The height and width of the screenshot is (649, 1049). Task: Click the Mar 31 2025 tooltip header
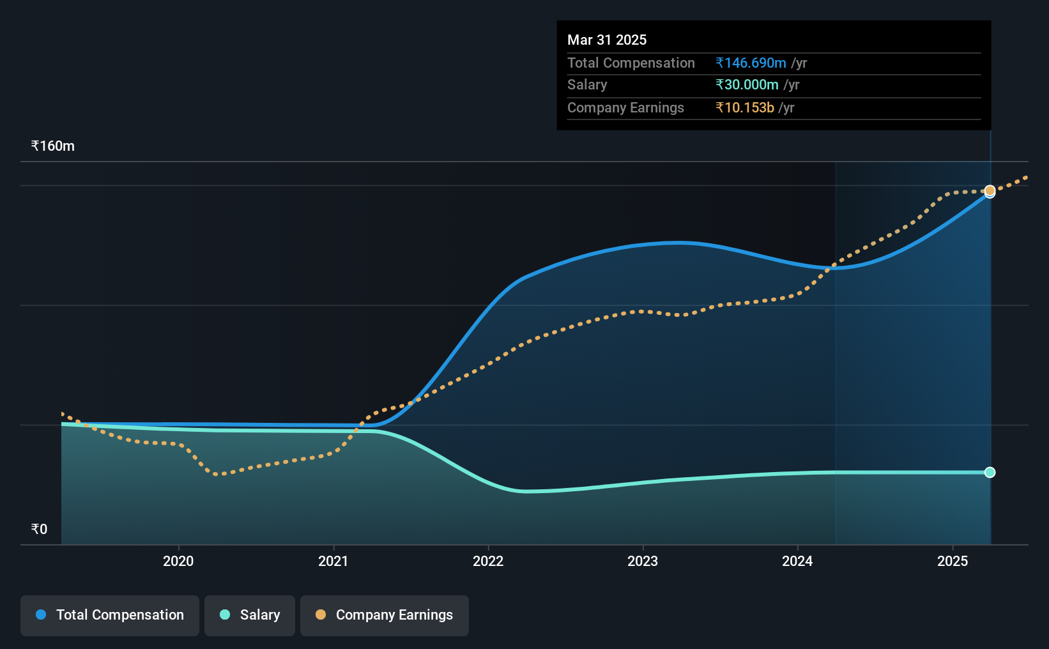(607, 40)
